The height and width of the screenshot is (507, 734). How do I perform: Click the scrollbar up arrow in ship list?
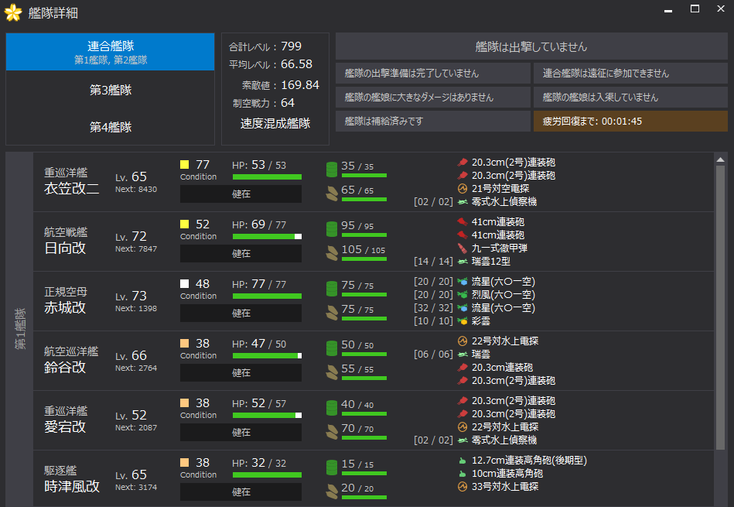(721, 159)
